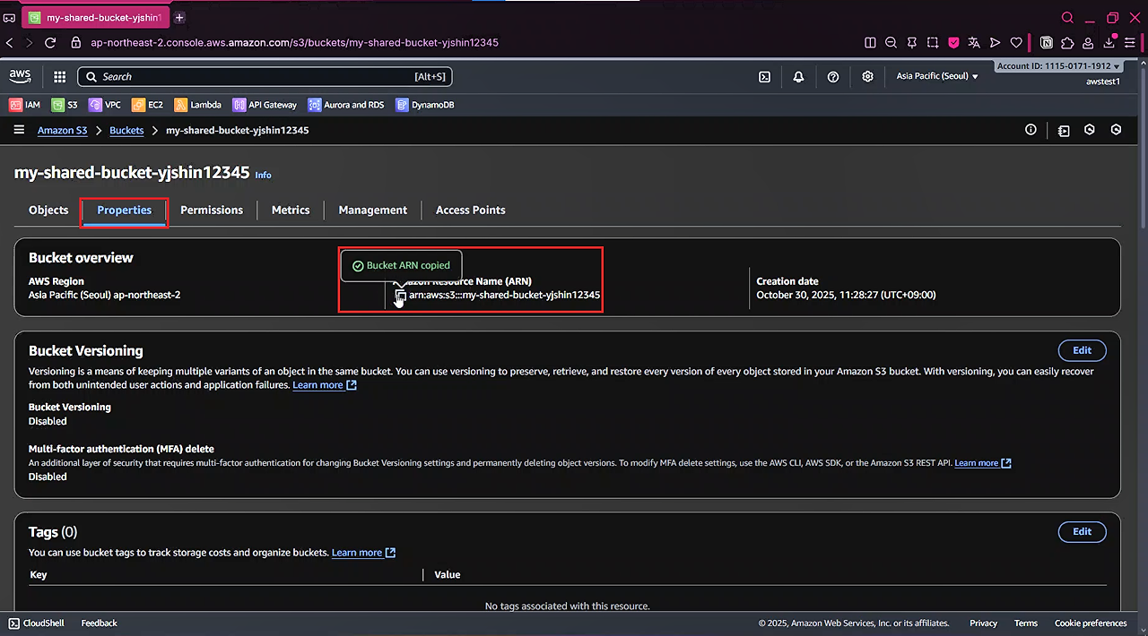
Task: Open Learn more link under Bucket Versioning
Action: (x=325, y=385)
